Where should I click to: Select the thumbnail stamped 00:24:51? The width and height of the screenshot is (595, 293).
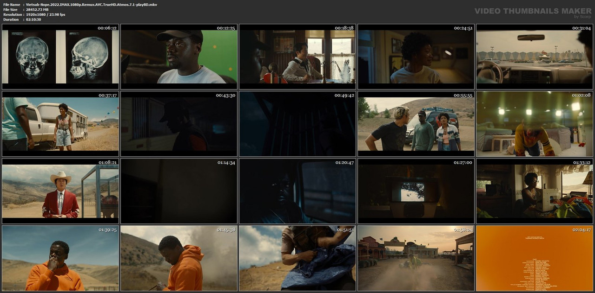click(416, 57)
